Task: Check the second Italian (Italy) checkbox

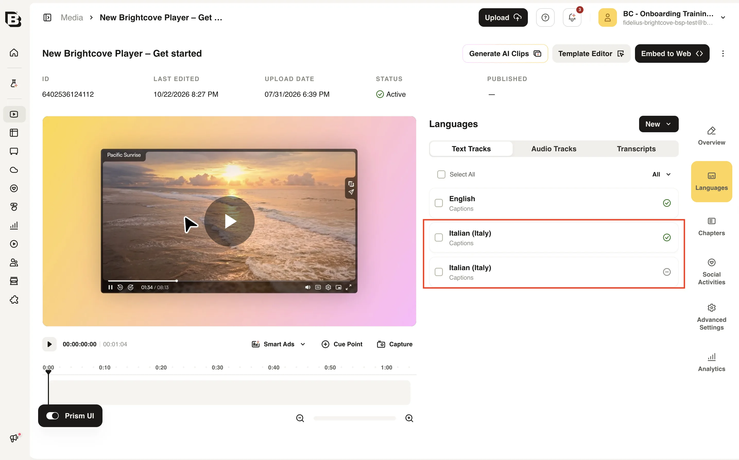Action: pyautogui.click(x=439, y=272)
